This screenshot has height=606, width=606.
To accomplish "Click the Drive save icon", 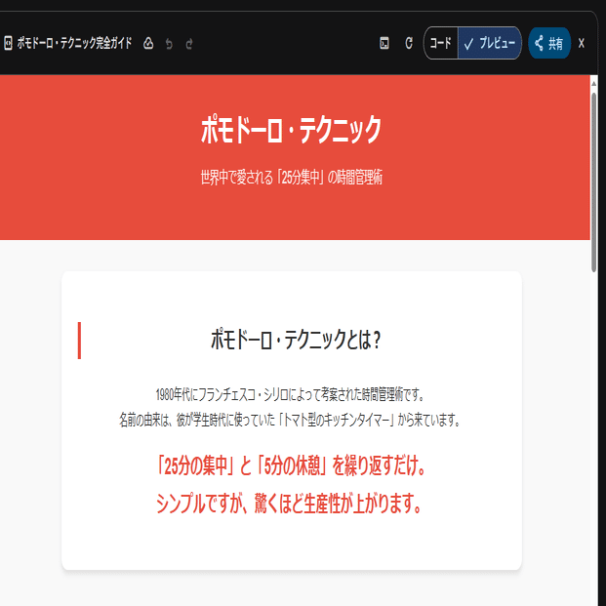I will click(148, 43).
